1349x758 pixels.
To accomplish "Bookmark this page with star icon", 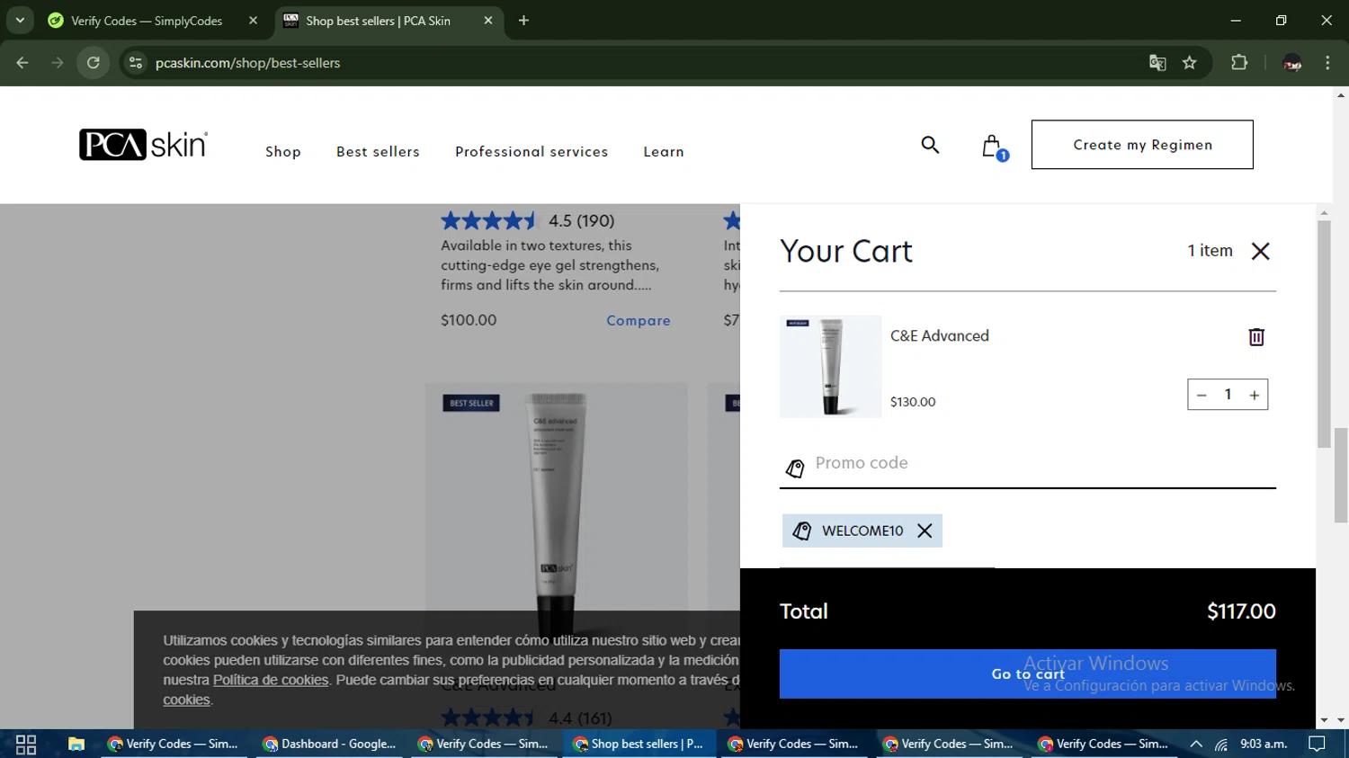I will [1190, 63].
